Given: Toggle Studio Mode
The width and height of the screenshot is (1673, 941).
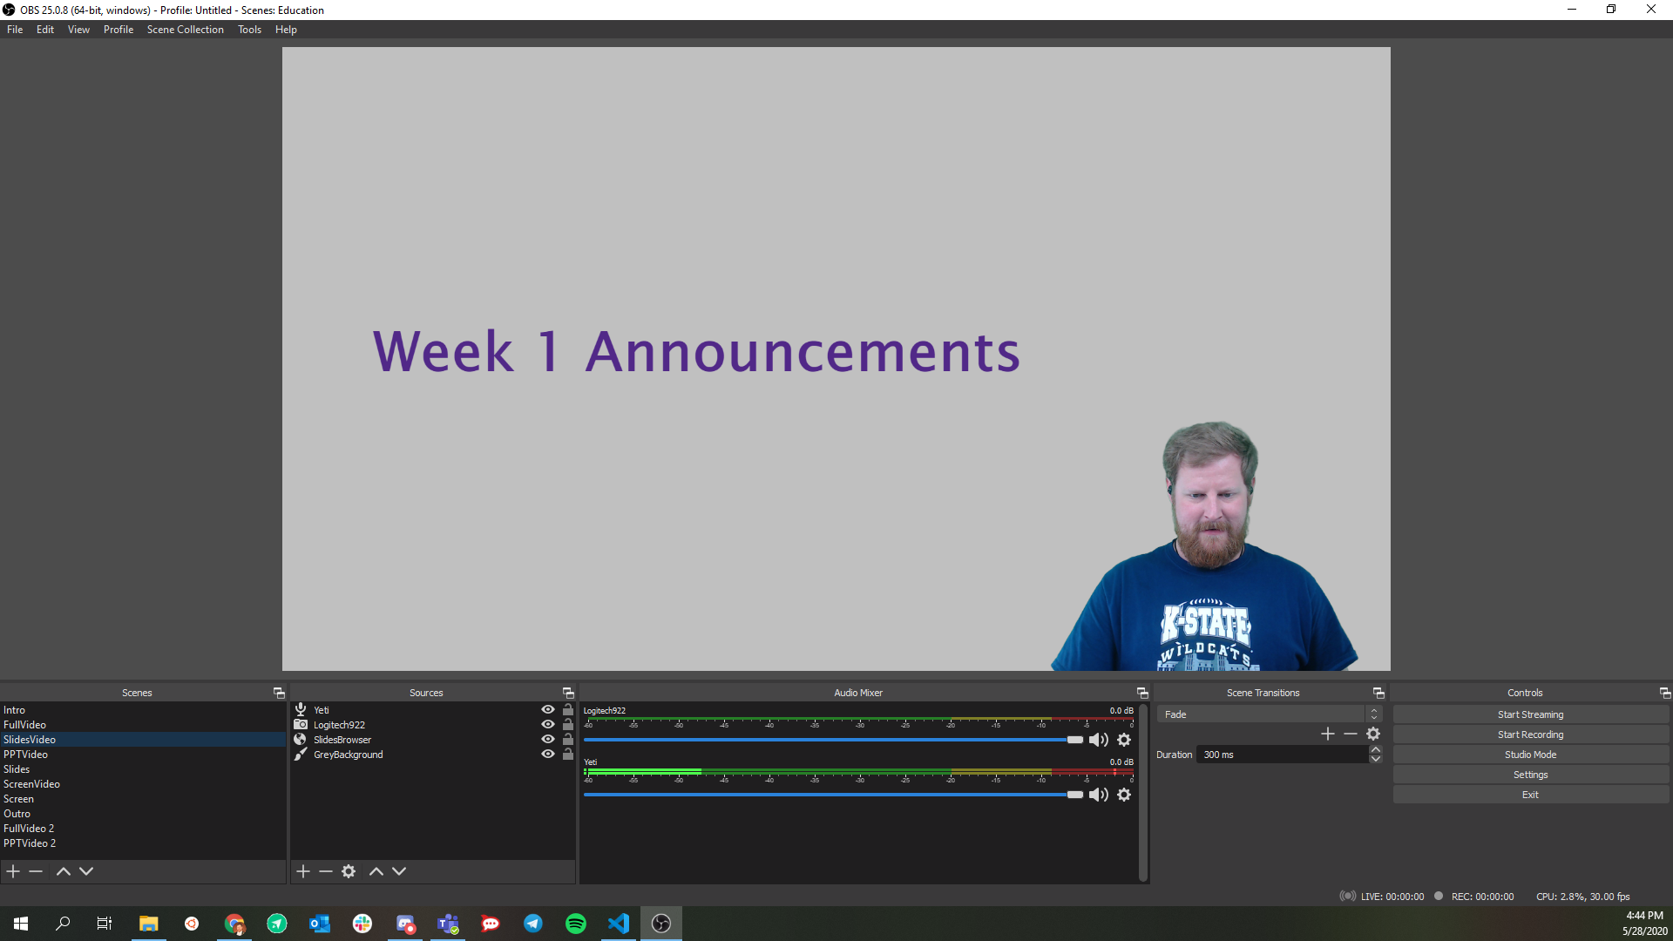Looking at the screenshot, I should 1529,754.
